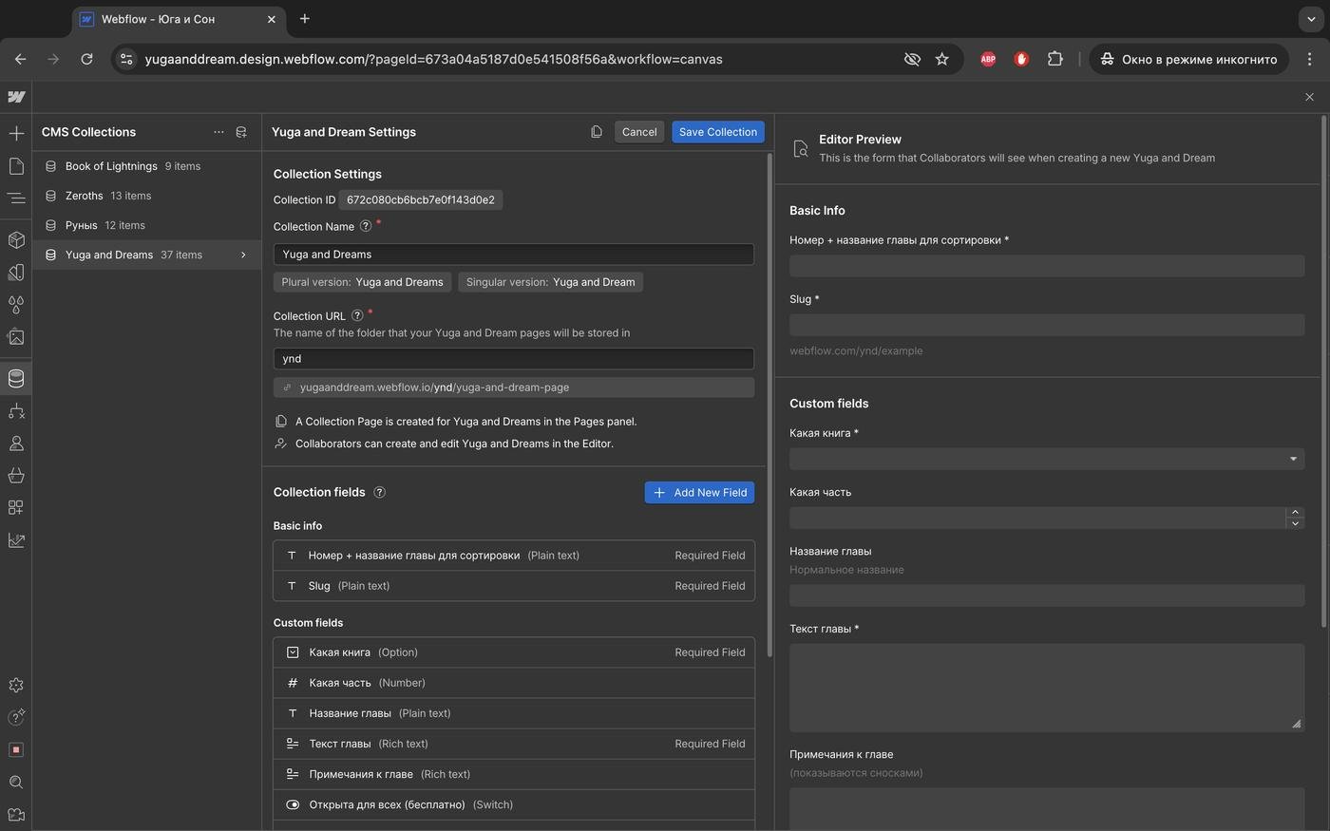Image resolution: width=1330 pixels, height=831 pixels.
Task: Click the Add New Field button
Action: [699, 492]
